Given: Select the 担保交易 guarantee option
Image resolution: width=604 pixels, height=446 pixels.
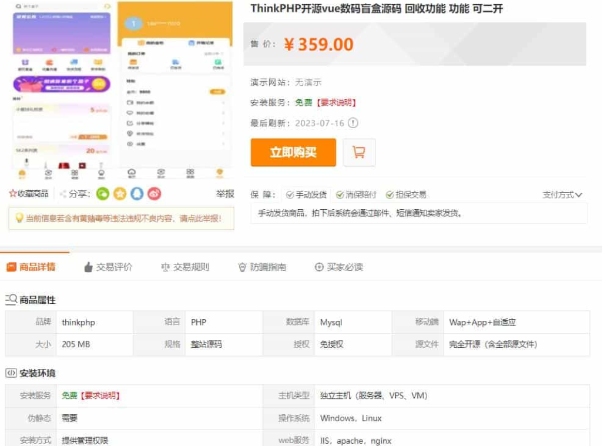Looking at the screenshot, I should point(405,195).
